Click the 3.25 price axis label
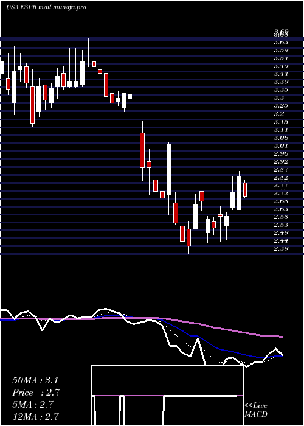Viewport: 304px width, 426px height. pyautogui.click(x=281, y=105)
